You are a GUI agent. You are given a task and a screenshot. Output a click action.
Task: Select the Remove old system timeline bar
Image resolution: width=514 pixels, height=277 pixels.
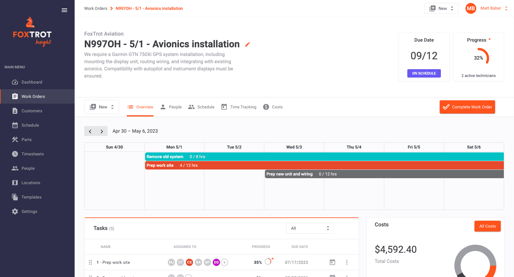point(324,157)
